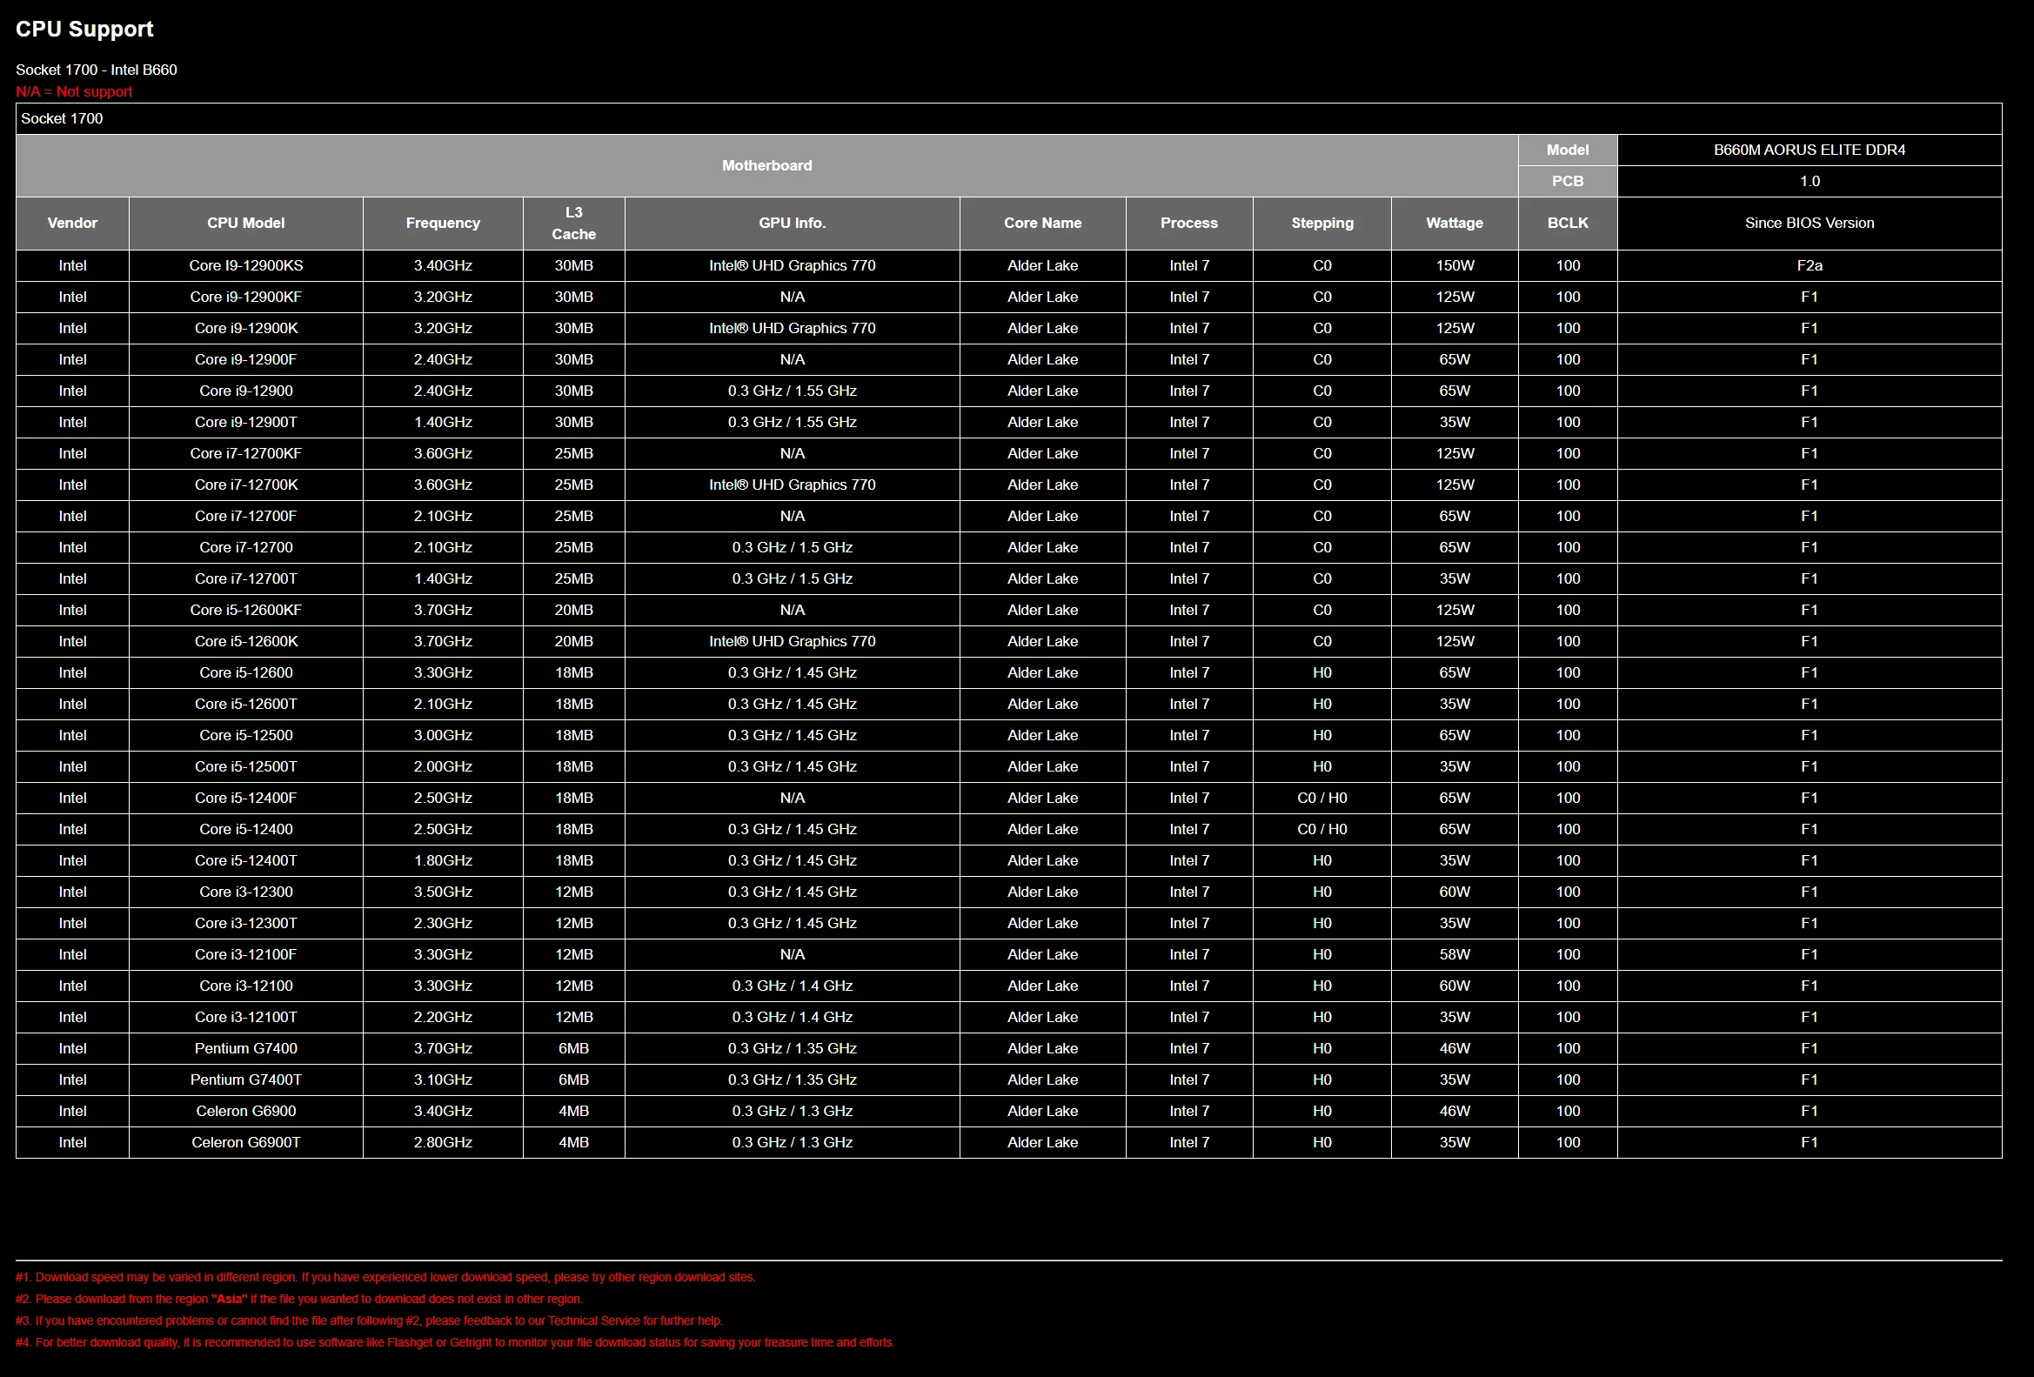Click the "Pentium G7400T" model name
This screenshot has width=2034, height=1377.
tap(246, 1080)
